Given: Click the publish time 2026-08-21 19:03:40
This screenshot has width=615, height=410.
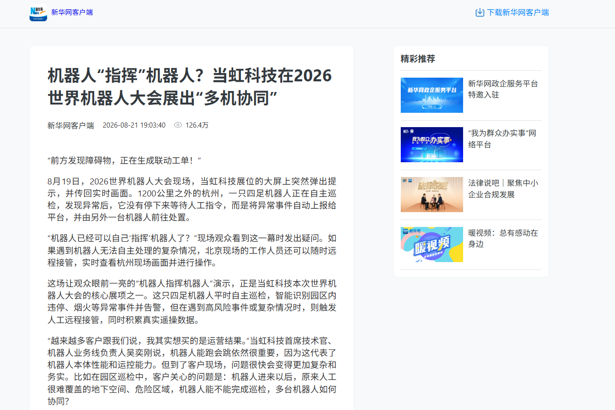Looking at the screenshot, I should pos(134,125).
